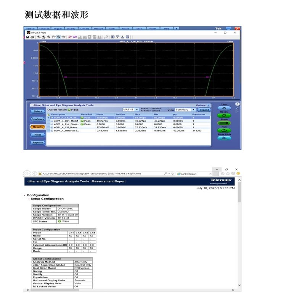Click the Configure button in side panel

(37, 119)
